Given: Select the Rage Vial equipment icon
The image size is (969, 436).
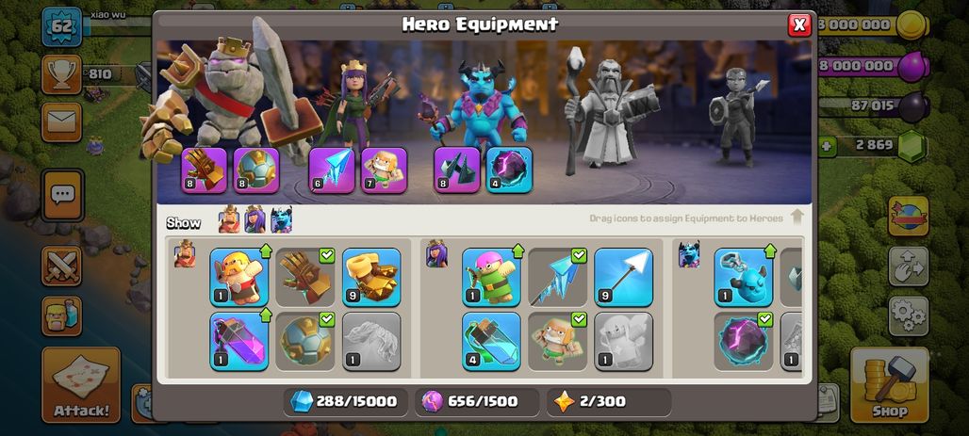Looking at the screenshot, I should click(239, 341).
